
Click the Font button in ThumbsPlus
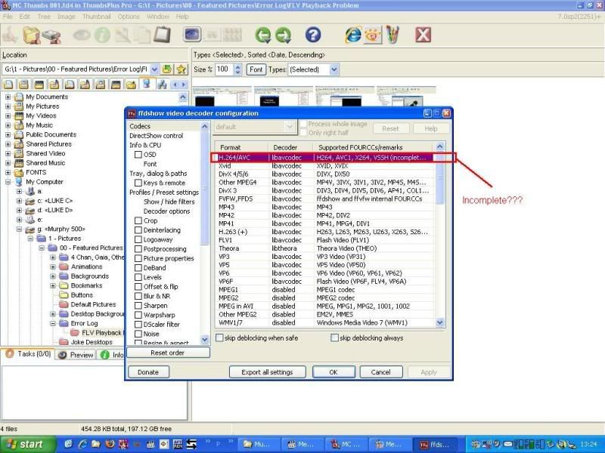[x=256, y=69]
